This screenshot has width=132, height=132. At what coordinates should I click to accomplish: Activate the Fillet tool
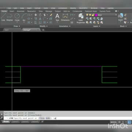45,19
